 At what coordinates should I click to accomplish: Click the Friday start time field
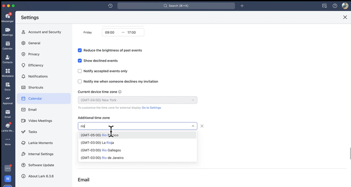[110, 33]
